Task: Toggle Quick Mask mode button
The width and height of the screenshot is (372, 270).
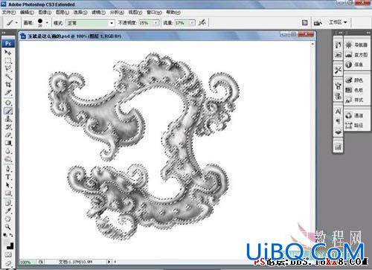Action: [x=8, y=254]
